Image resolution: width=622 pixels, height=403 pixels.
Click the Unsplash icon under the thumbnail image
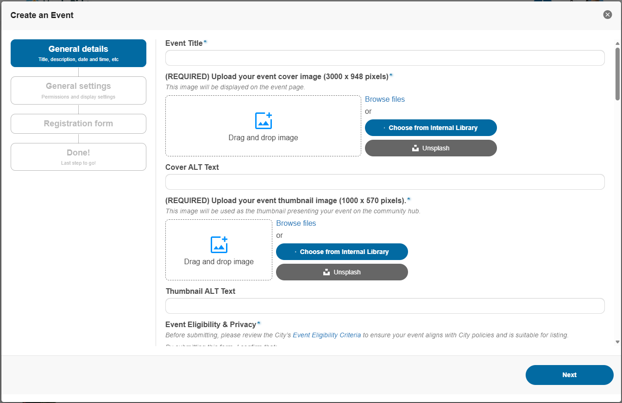327,272
